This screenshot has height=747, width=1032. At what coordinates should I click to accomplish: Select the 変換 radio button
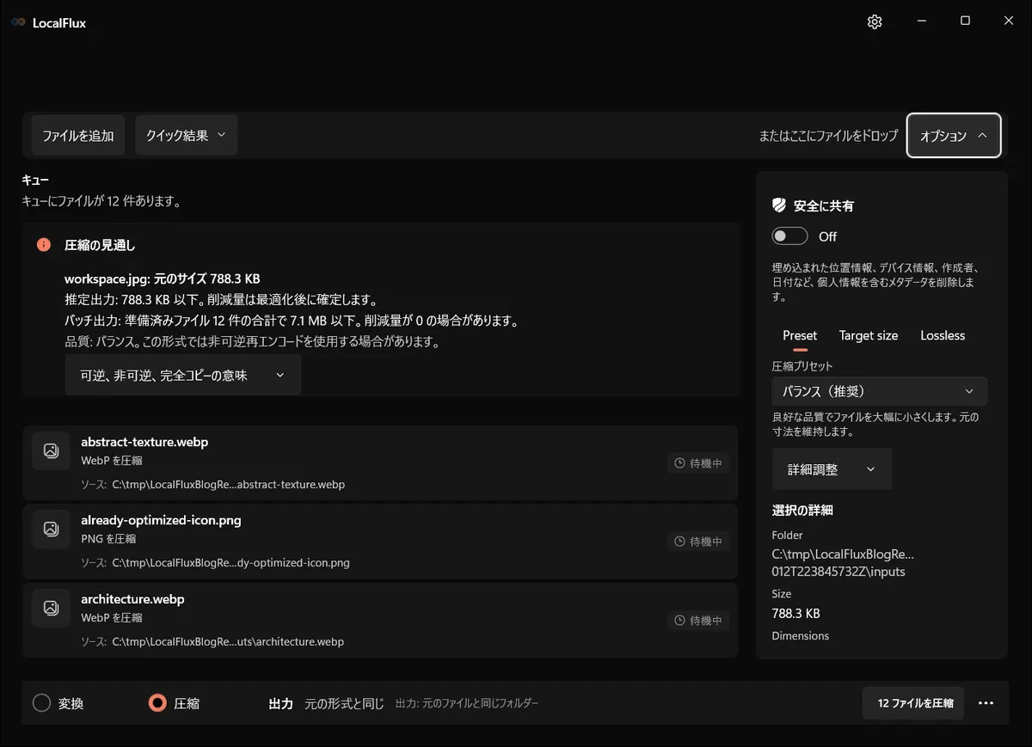pos(41,703)
